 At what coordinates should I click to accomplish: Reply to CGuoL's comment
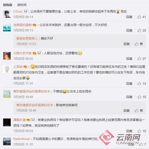click(x=129, y=17)
